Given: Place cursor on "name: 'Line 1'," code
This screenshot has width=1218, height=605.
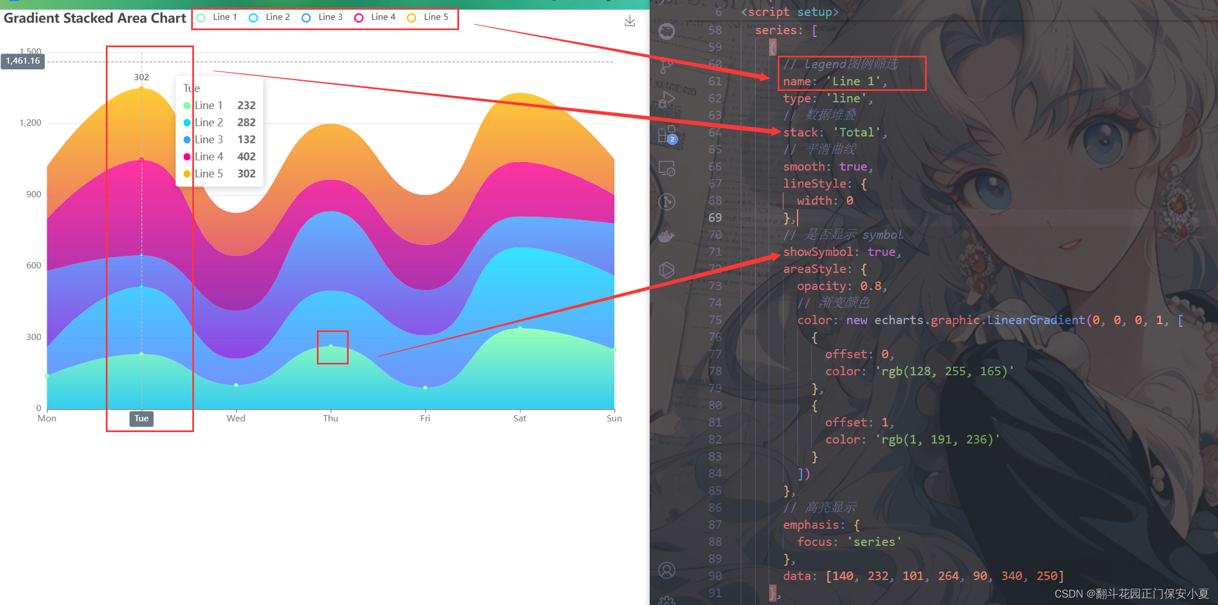Looking at the screenshot, I should click(x=835, y=81).
